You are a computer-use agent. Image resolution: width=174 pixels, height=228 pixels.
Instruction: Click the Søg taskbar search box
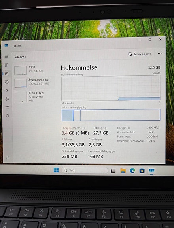tap(85, 170)
